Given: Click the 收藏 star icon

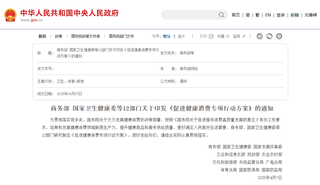Looking at the screenshot, I should point(228,36).
